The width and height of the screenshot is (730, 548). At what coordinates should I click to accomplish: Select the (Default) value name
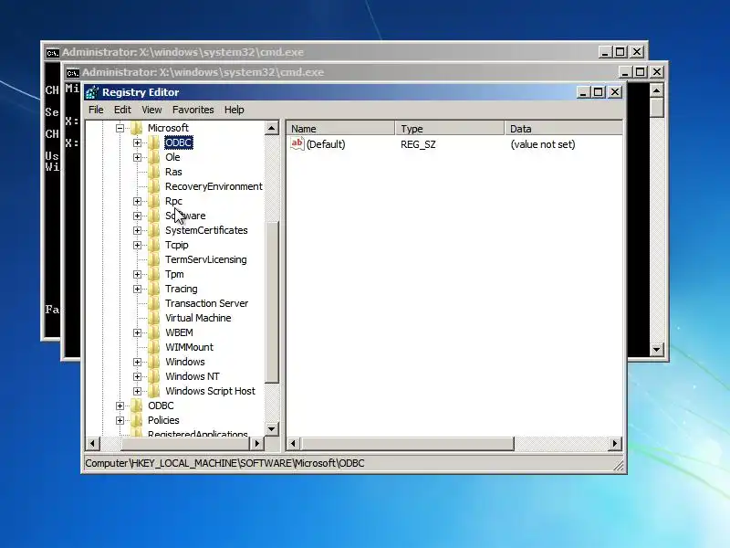coord(326,144)
